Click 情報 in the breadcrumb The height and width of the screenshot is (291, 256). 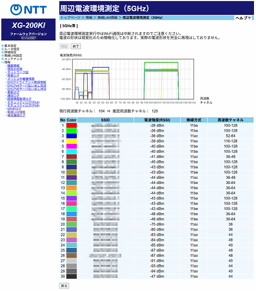coord(89,17)
